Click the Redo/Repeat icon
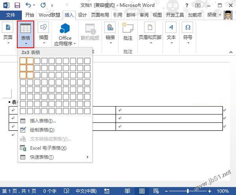The width and height of the screenshot is (236, 195). pos(43,5)
